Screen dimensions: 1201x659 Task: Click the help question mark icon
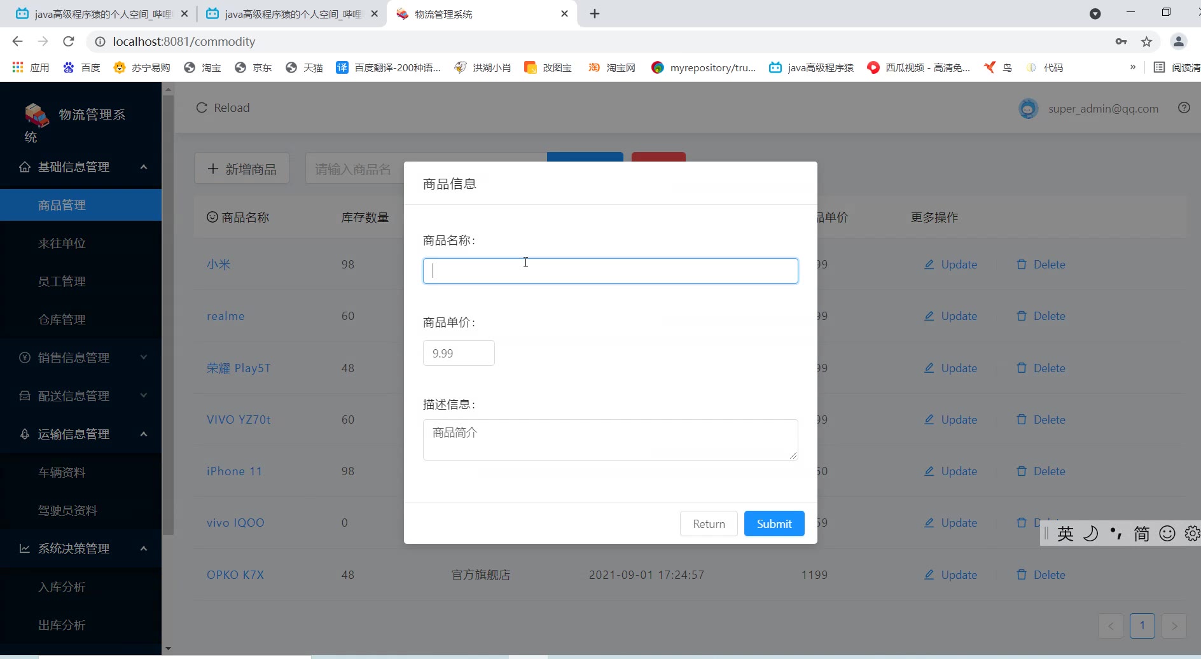coord(1184,108)
